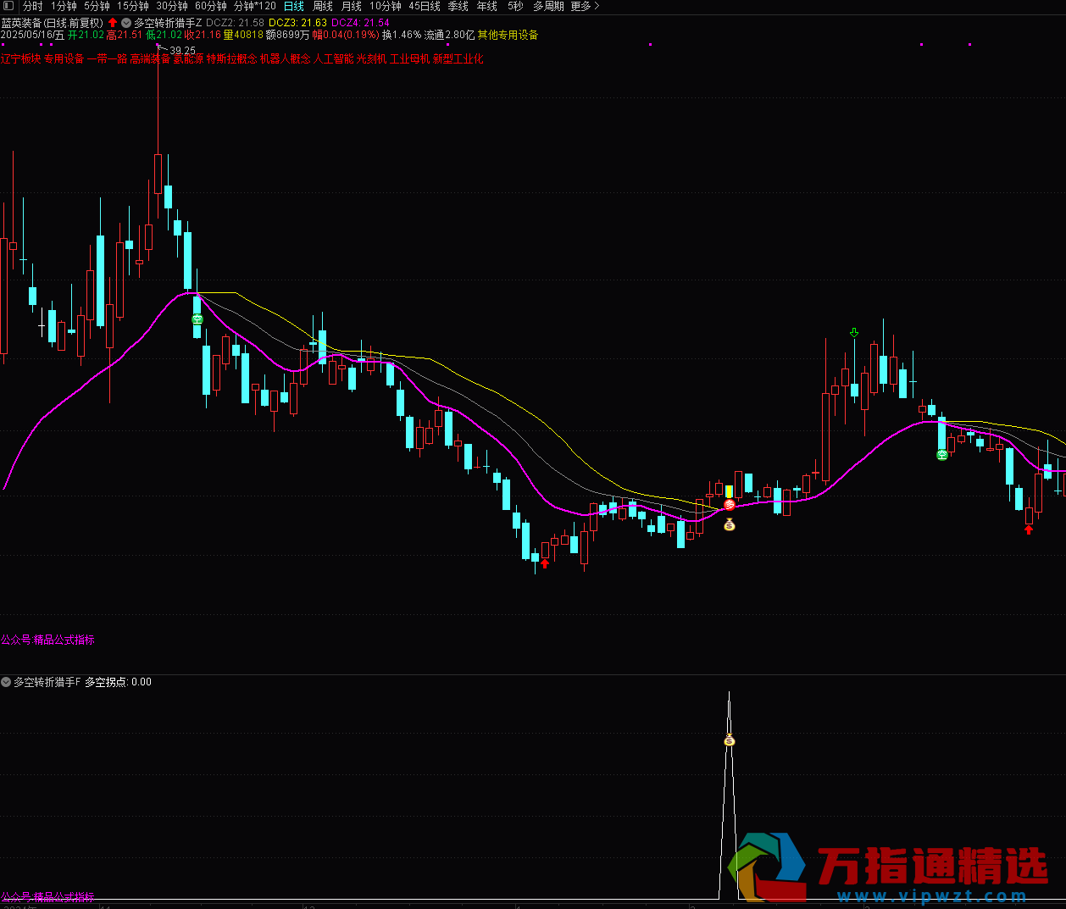Select the 5分钟 period tab
1066x909 pixels.
tap(97, 6)
